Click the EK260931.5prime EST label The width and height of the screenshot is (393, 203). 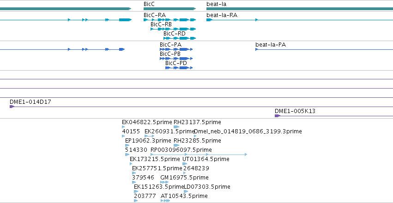(x=169, y=131)
